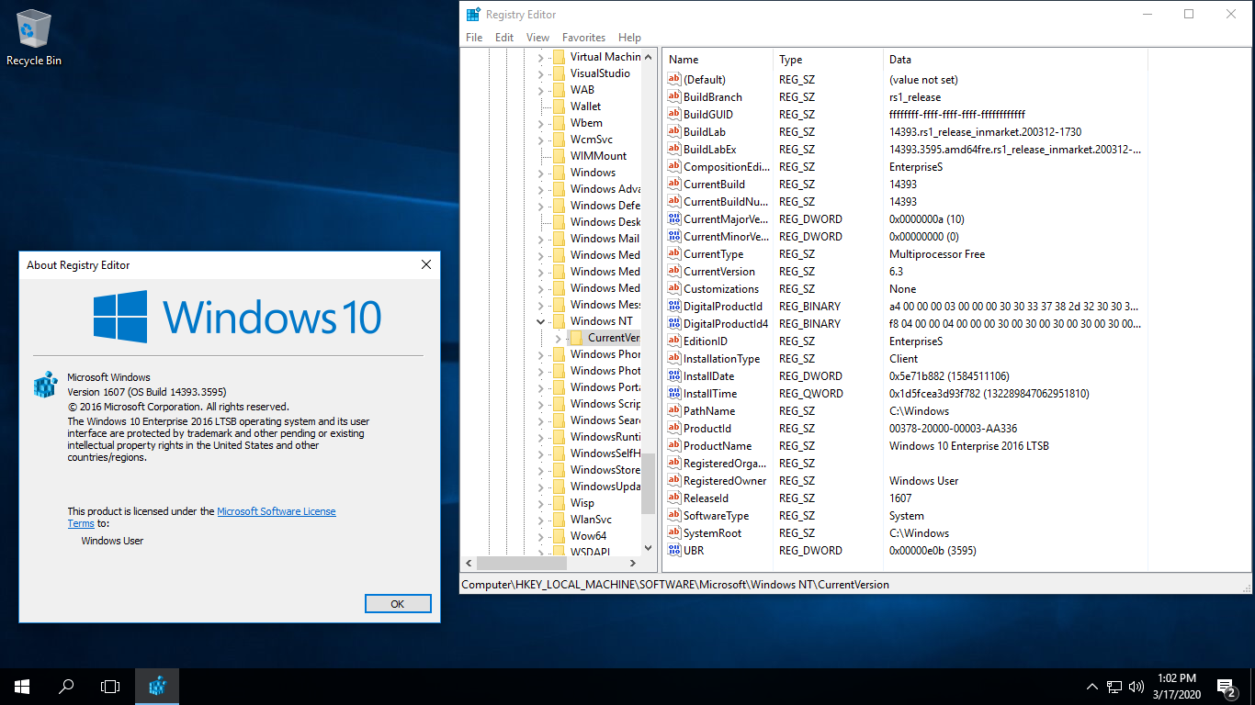The height and width of the screenshot is (705, 1255).
Task: Click the CurrentMajorVersionNumber DWORD icon
Action: (x=673, y=218)
